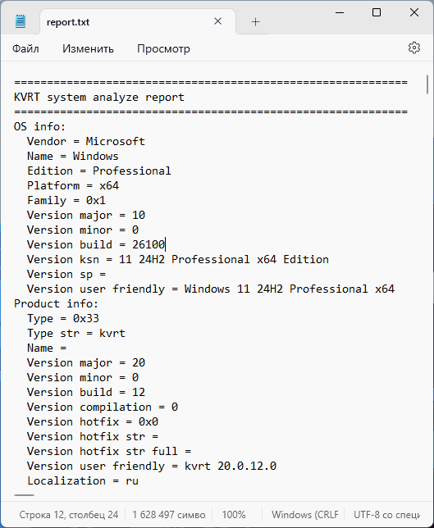
Task: Click the line 'KVRT system analyze report'
Action: (x=99, y=98)
